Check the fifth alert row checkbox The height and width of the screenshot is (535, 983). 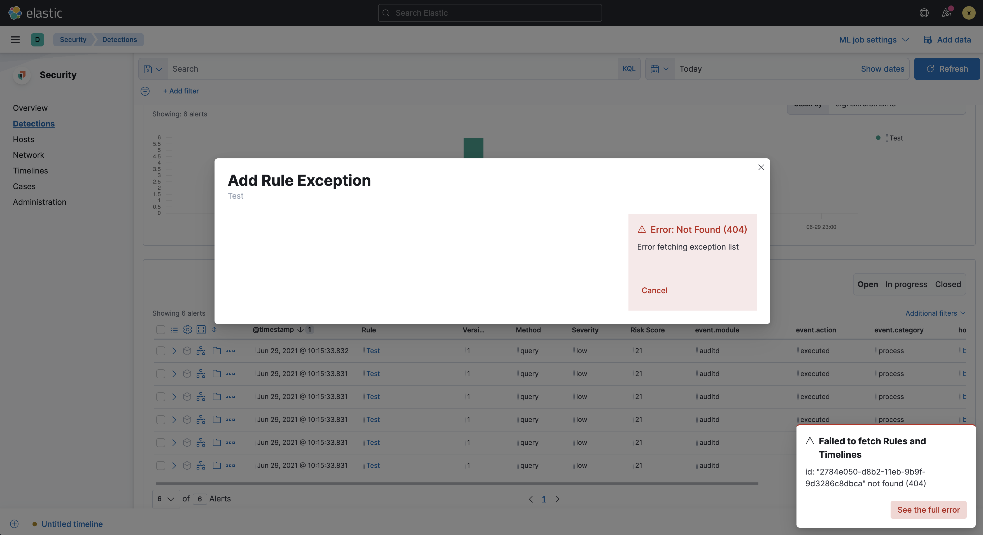(161, 442)
